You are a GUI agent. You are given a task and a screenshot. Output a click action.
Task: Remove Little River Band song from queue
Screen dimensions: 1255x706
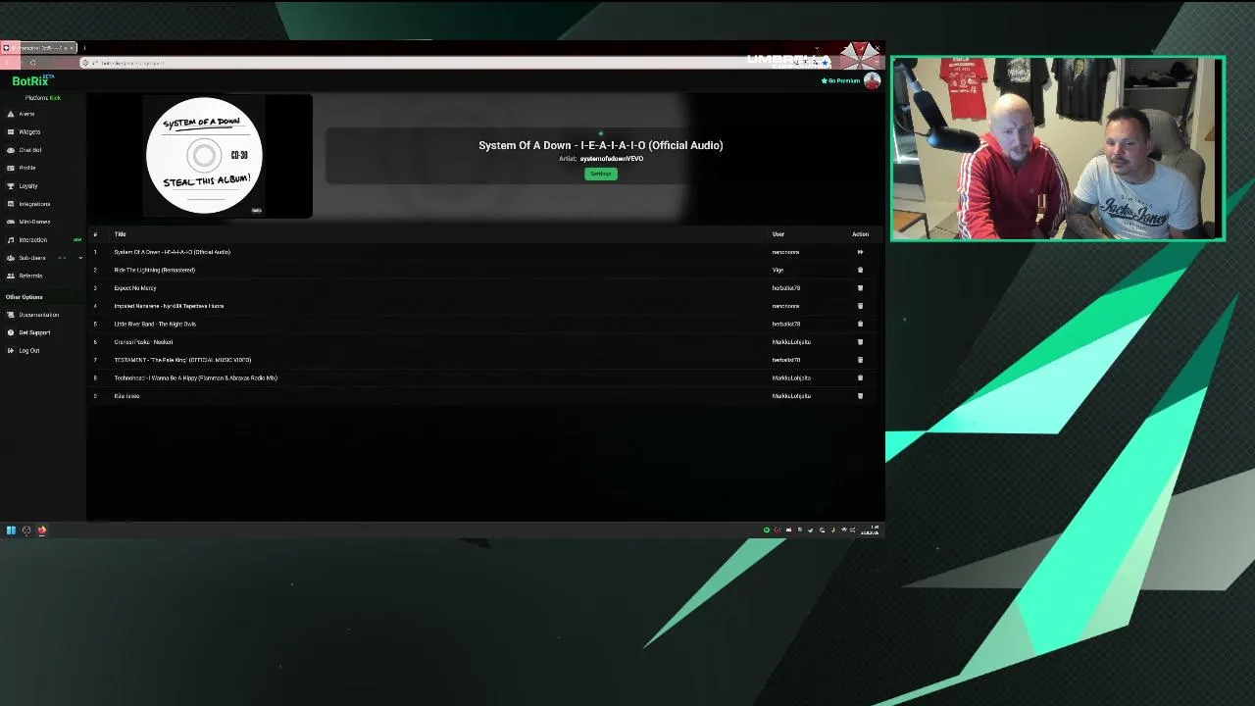[860, 324]
